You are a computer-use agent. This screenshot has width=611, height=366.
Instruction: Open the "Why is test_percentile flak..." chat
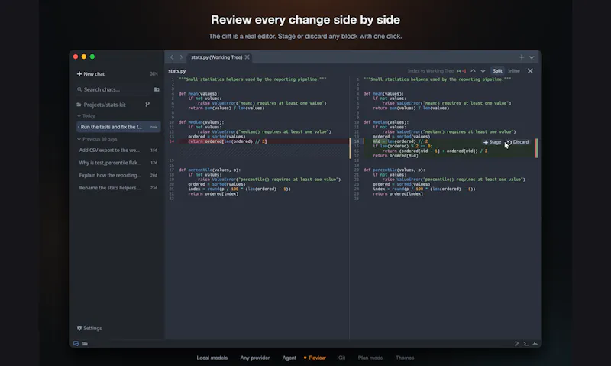coord(118,163)
